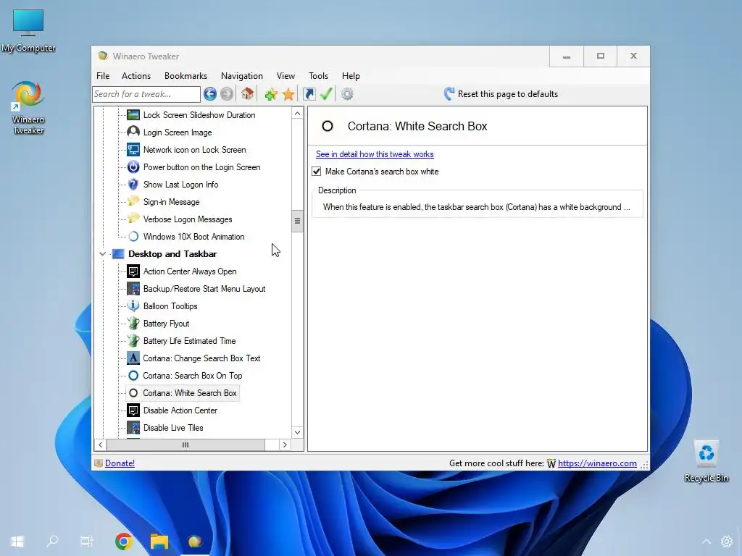The width and height of the screenshot is (742, 556).
Task: Click the Donate! link
Action: [x=120, y=463]
